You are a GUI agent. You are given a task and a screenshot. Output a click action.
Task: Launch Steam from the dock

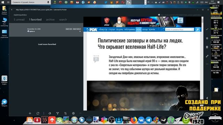click(163, 120)
